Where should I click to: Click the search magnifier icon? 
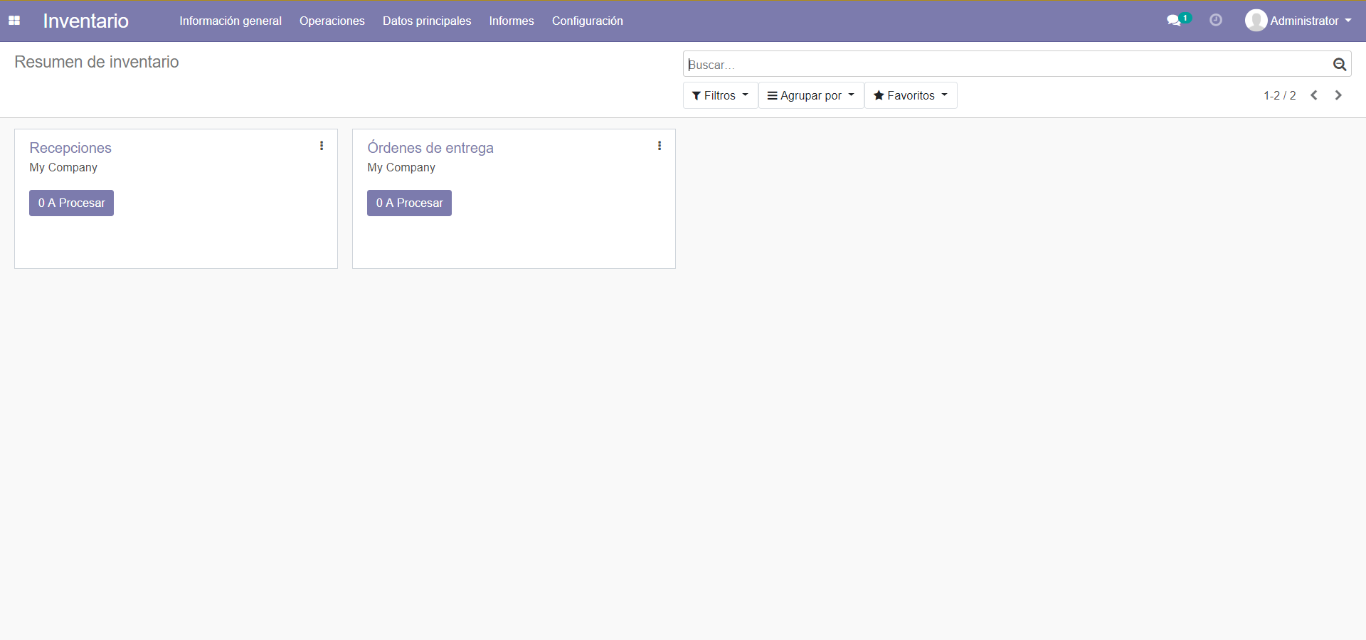pyautogui.click(x=1339, y=65)
